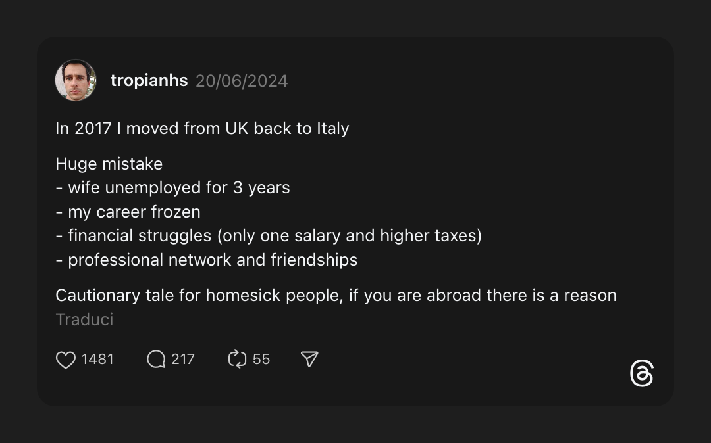
Task: Open the 217 replies count
Action: [183, 360]
